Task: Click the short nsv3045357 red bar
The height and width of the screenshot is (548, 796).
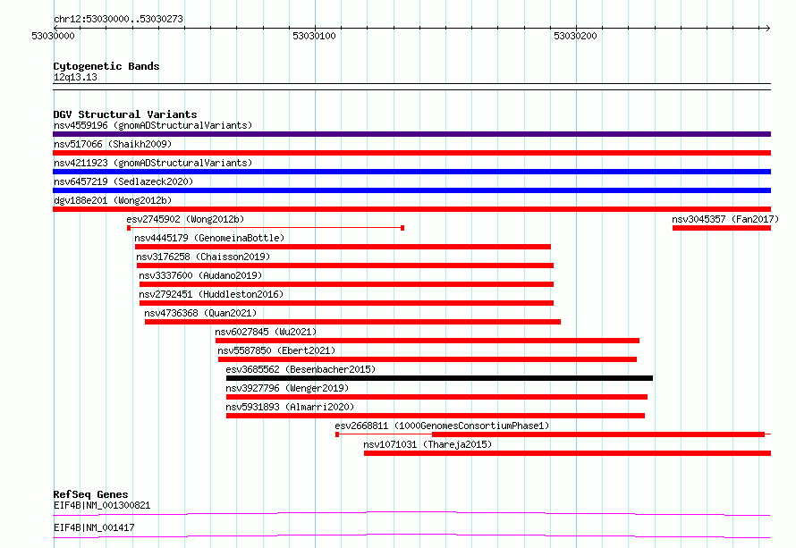Action: click(722, 228)
